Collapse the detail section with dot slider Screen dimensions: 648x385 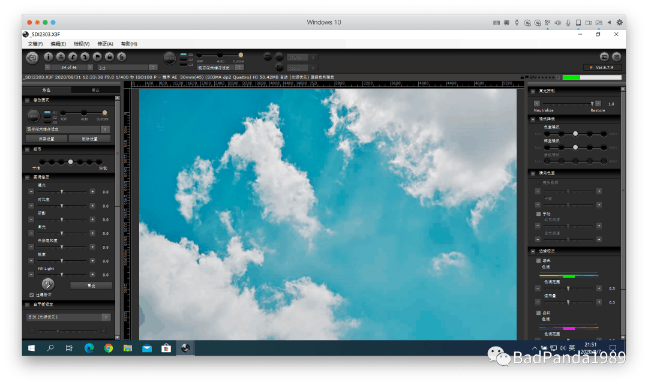click(27, 149)
